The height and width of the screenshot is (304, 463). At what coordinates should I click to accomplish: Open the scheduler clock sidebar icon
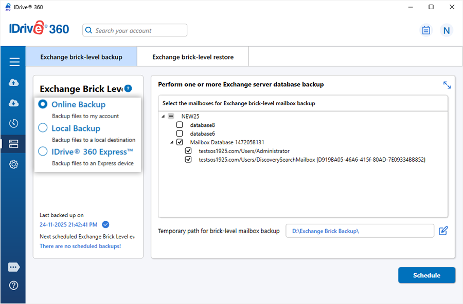[x=14, y=123]
